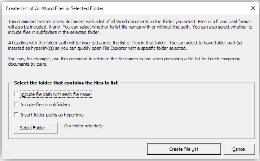Select the label text "Include file path with each file name"

coord(55,94)
